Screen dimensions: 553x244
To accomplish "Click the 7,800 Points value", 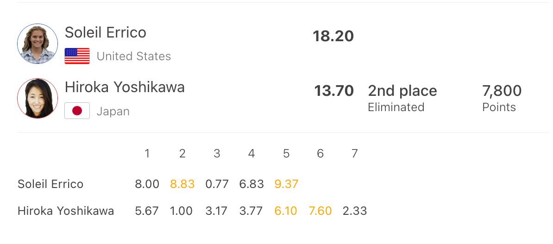I will [x=502, y=91].
